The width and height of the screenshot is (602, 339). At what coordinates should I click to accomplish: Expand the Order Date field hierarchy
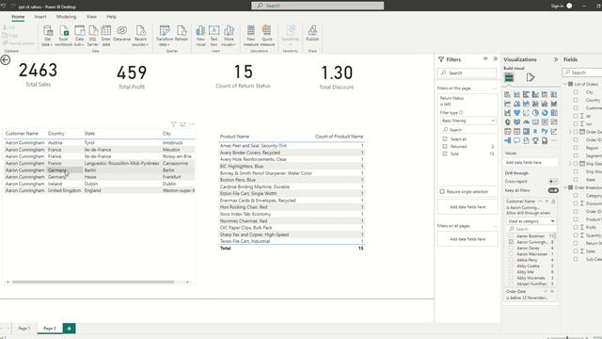570,132
